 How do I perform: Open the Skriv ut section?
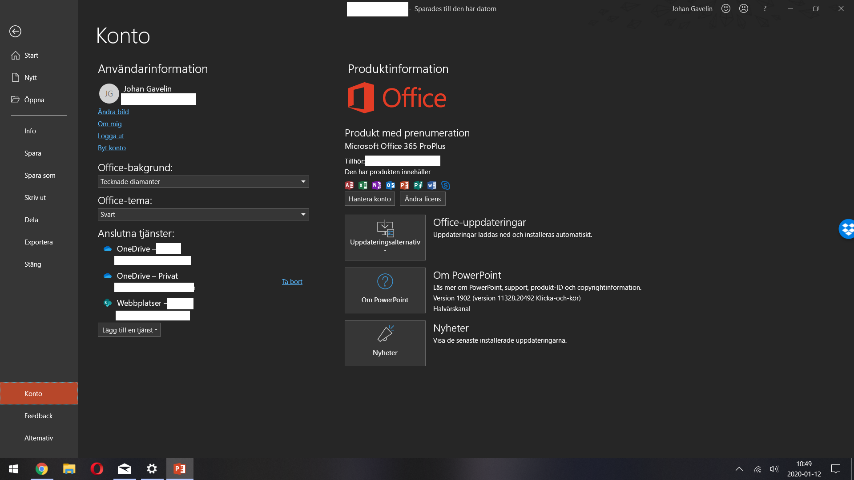click(35, 197)
